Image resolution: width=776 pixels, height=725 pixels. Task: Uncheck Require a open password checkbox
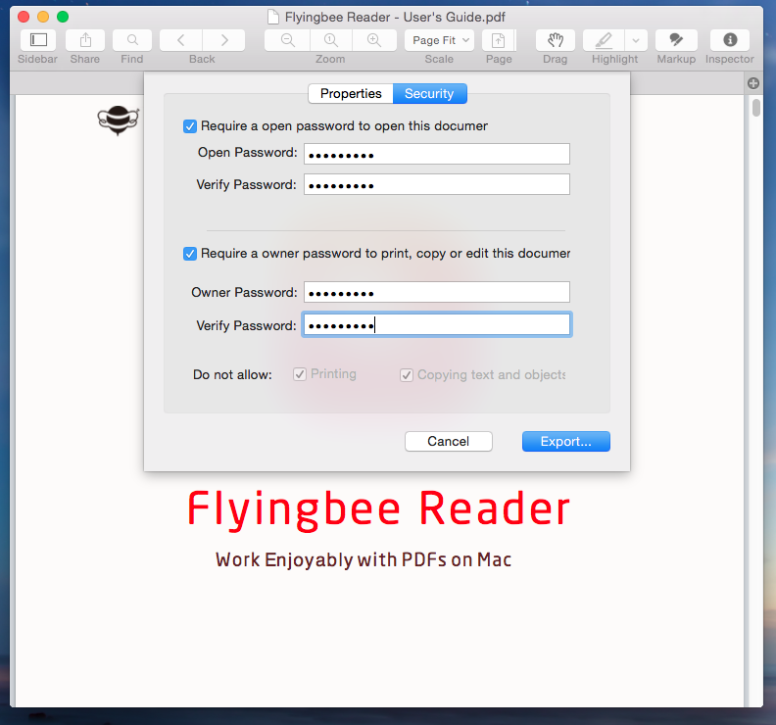pos(190,126)
